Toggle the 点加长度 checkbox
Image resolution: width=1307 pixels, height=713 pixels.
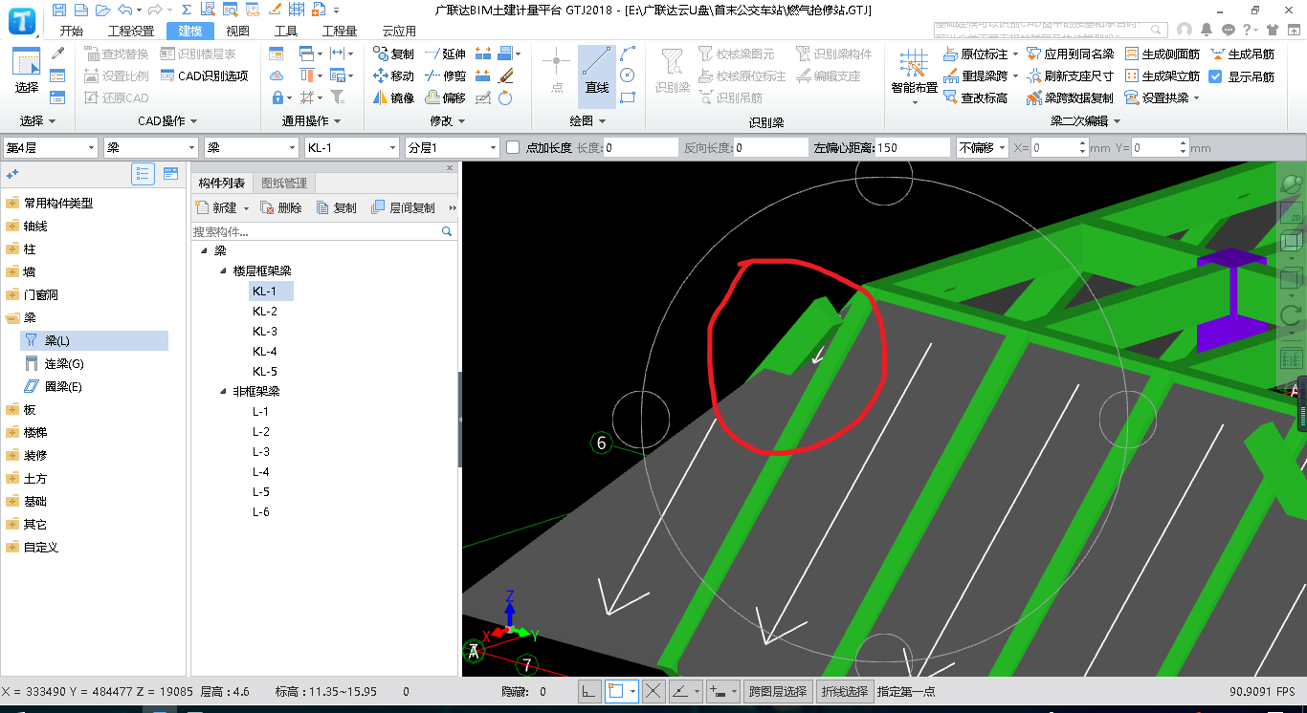tap(513, 147)
